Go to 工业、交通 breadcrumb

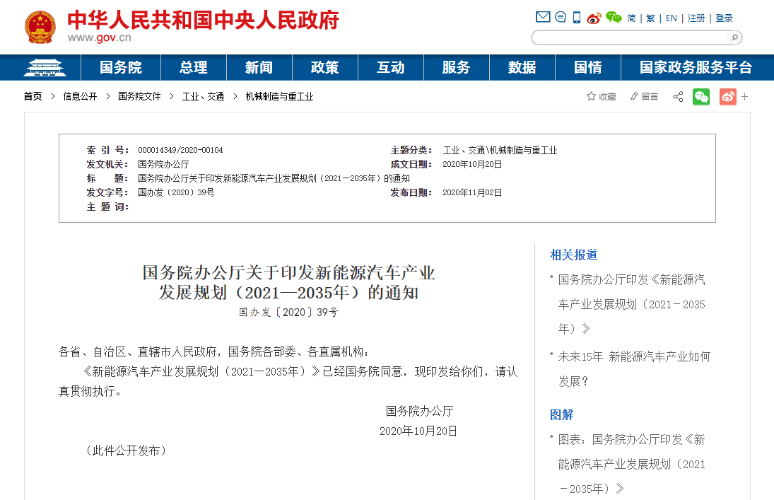click(203, 96)
